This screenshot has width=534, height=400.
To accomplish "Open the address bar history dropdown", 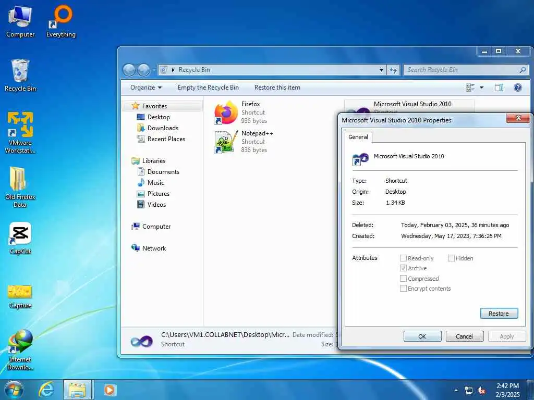I will pyautogui.click(x=381, y=70).
